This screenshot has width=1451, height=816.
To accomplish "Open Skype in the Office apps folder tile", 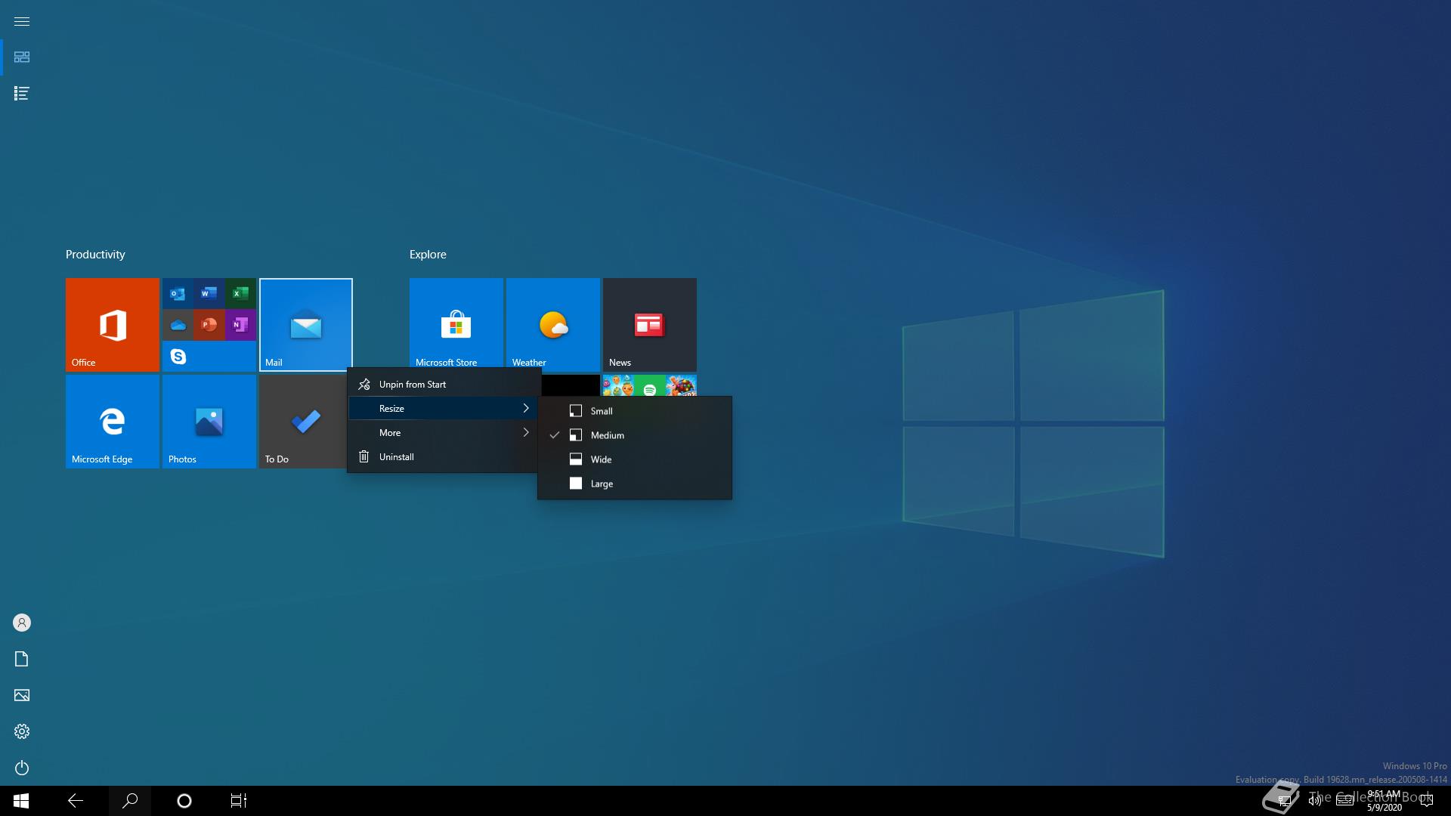I will [x=178, y=356].
